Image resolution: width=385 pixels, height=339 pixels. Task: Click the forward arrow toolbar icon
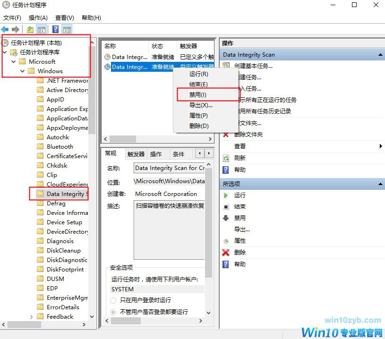point(15,29)
